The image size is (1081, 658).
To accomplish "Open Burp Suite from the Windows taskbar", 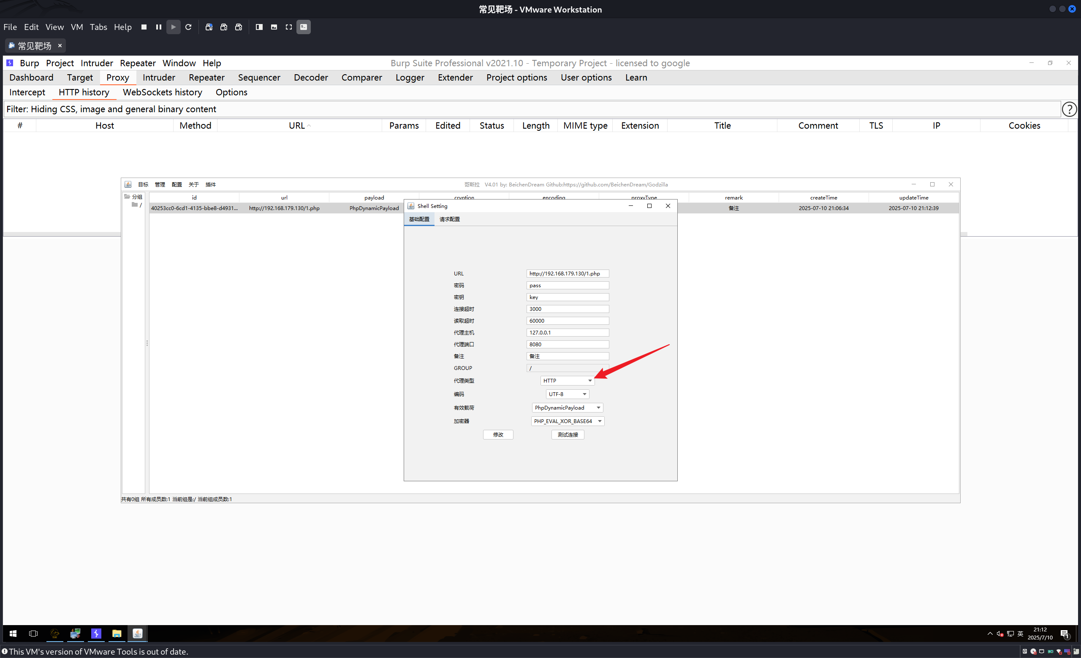I will tap(96, 634).
